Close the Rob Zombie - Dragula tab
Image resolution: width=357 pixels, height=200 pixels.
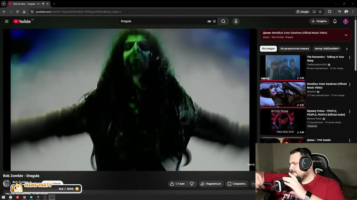[x=48, y=4]
